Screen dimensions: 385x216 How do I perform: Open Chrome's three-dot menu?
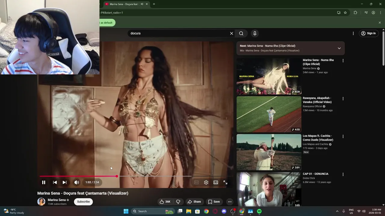click(x=380, y=13)
